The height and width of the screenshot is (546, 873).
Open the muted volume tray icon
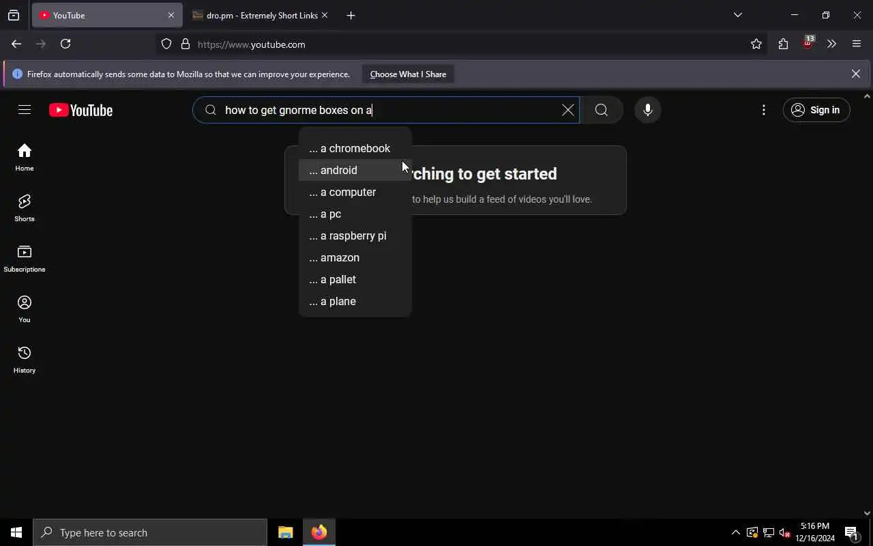pyautogui.click(x=784, y=532)
